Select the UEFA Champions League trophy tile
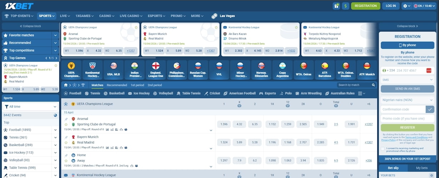Screen dimensions: 439x178 [x=72, y=70]
